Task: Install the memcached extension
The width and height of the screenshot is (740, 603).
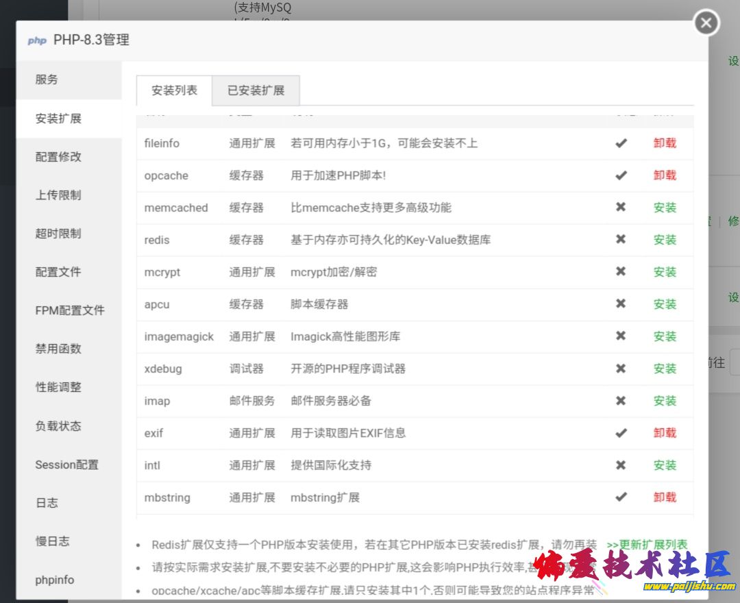Action: click(x=665, y=207)
